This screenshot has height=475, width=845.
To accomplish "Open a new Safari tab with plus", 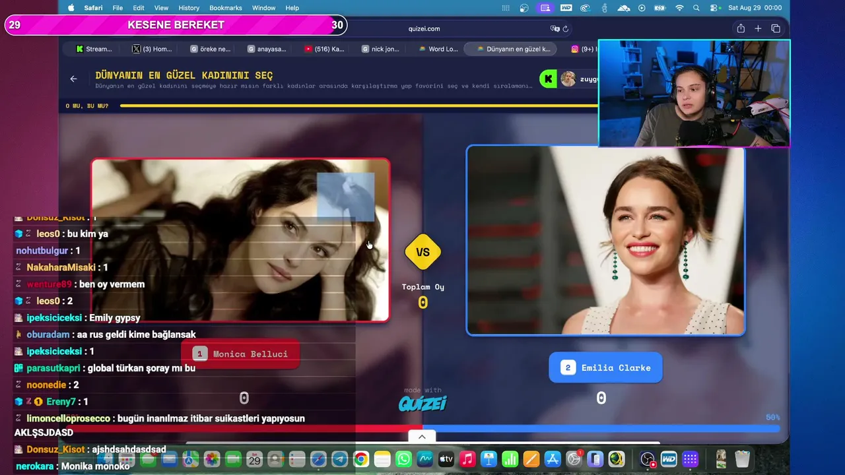I will 758,28.
